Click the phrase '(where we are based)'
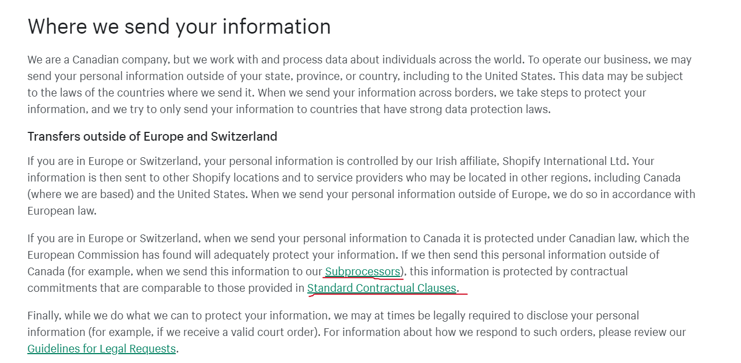 (77, 194)
